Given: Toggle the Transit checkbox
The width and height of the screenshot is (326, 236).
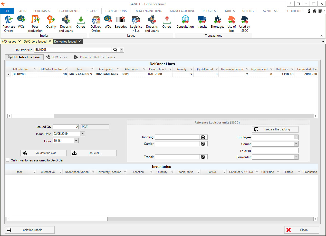Looking at the screenshot, I should tap(203, 157).
